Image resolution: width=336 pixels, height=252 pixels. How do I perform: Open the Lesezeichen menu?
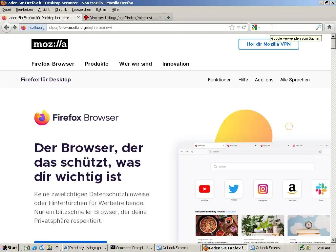pos(81,10)
